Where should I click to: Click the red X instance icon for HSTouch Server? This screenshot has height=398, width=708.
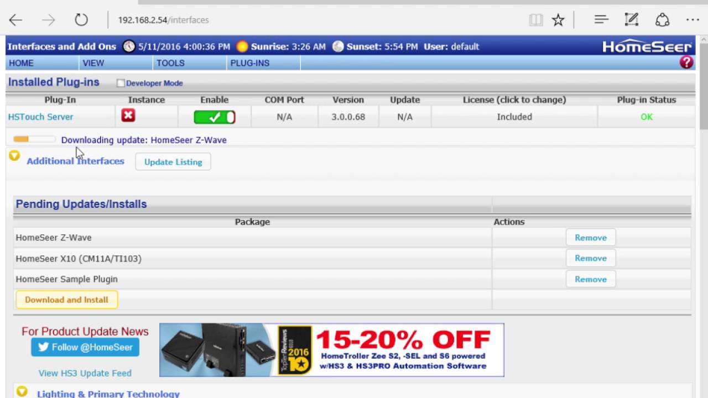point(128,116)
